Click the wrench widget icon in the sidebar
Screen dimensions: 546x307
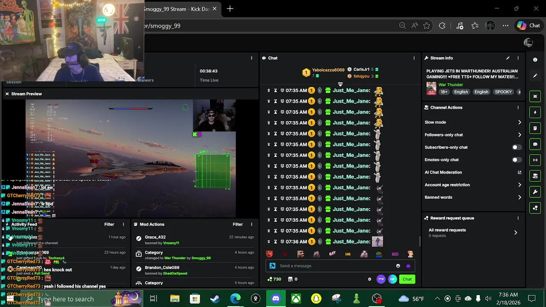coord(535,192)
